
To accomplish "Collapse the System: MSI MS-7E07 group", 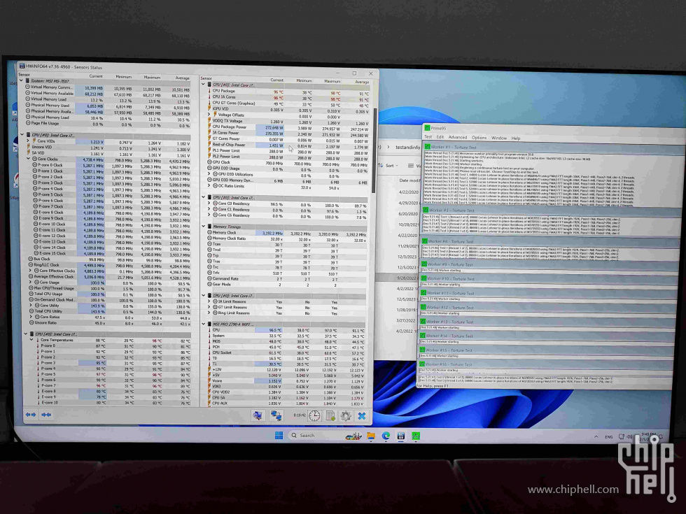I will pos(21,80).
